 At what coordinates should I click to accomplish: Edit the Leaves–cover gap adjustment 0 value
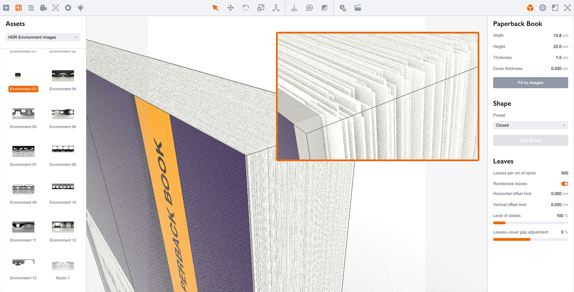[x=562, y=232]
